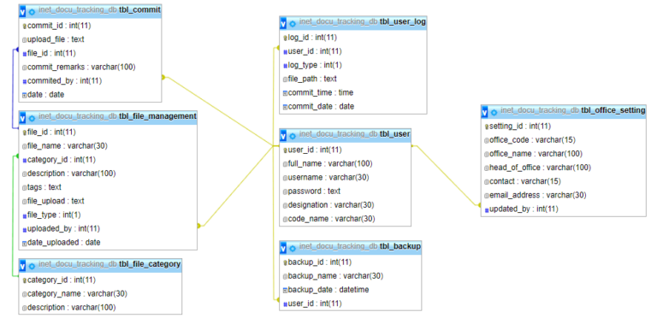Open the gear options icon on tbl_file_management

coord(32,117)
